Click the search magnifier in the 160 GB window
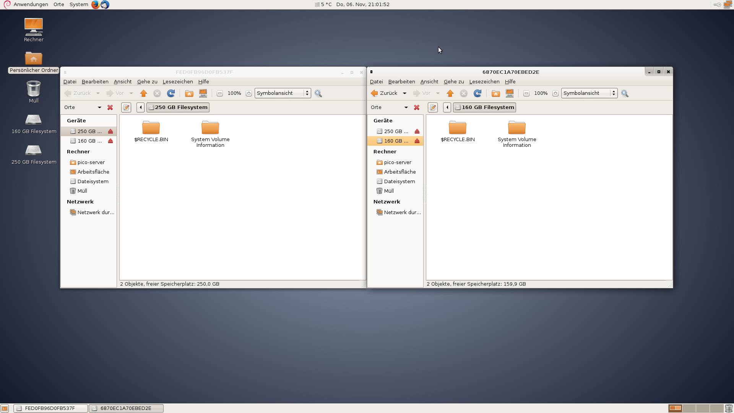 [625, 93]
